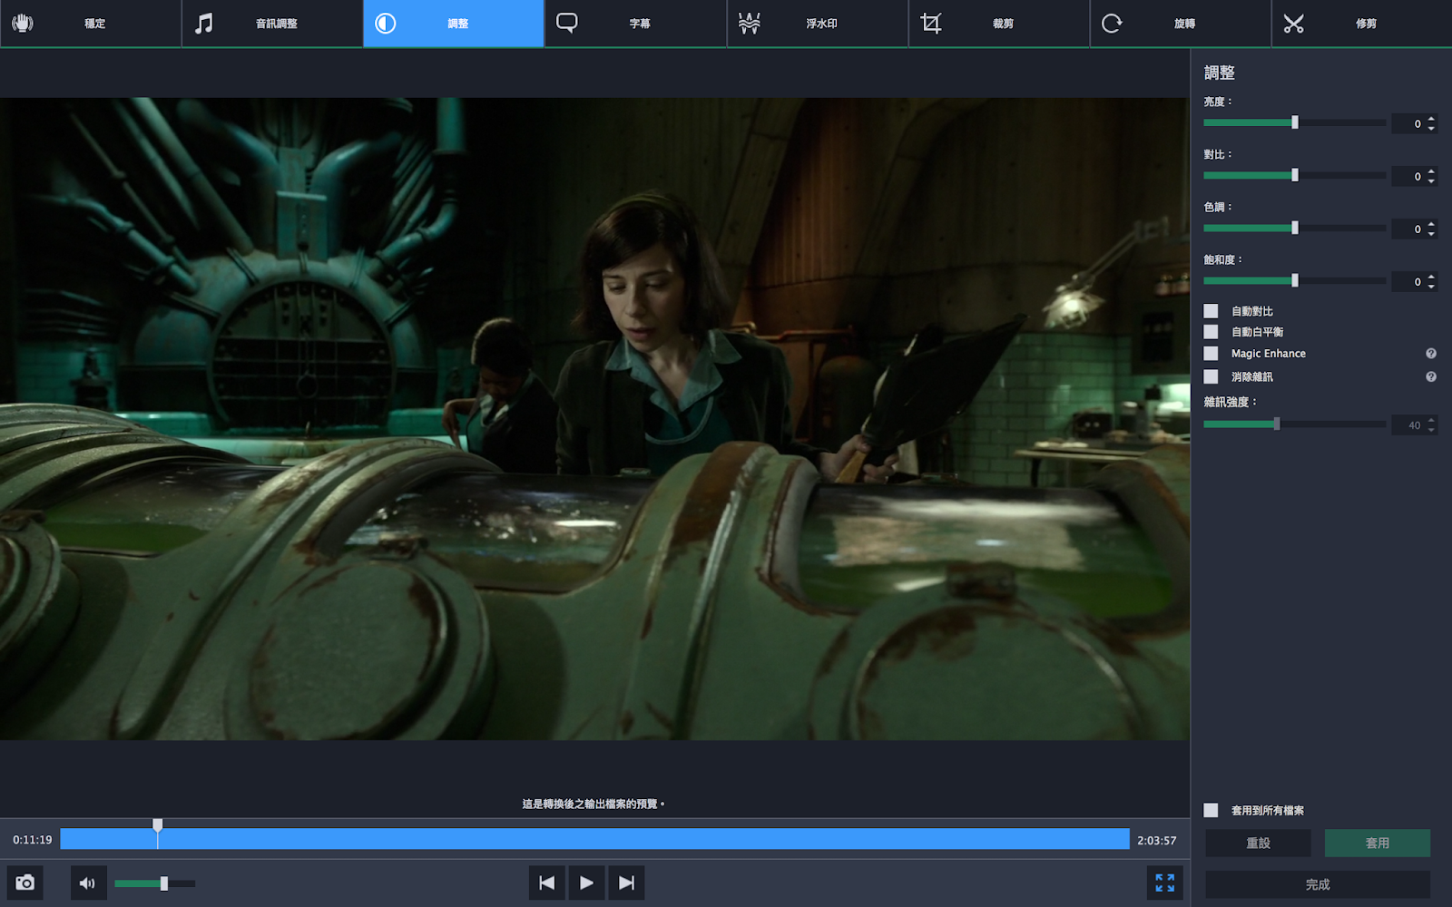Increase 色調 value with stepper

point(1431,224)
